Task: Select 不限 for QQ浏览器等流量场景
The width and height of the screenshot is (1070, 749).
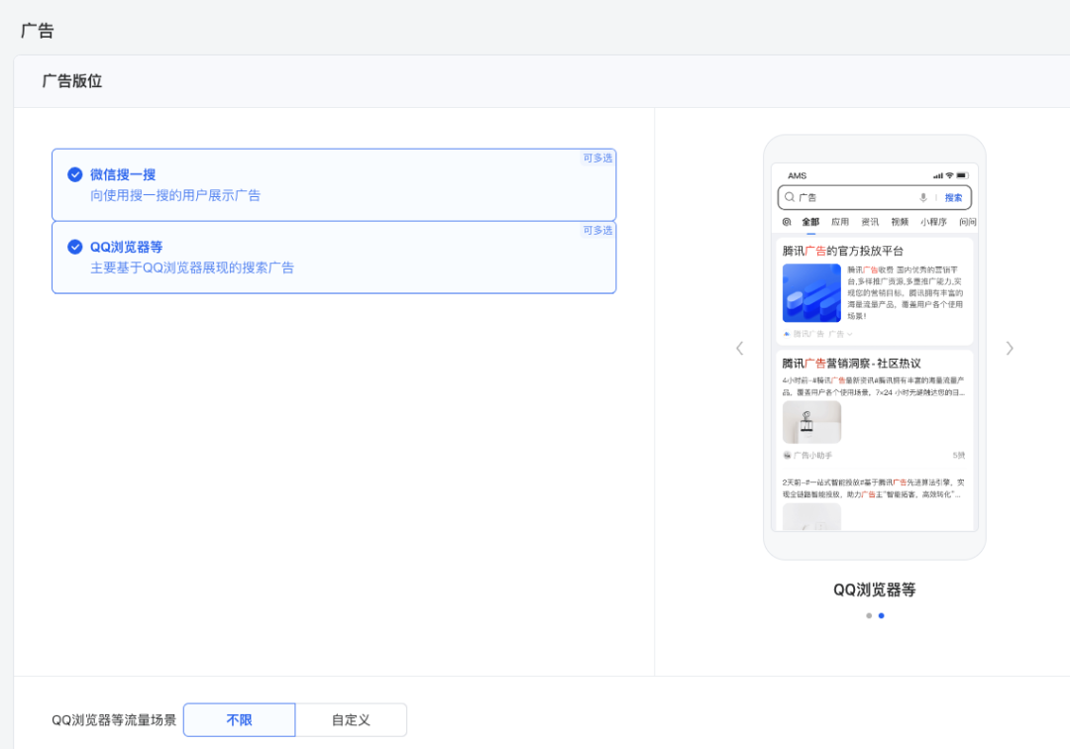Action: click(239, 719)
